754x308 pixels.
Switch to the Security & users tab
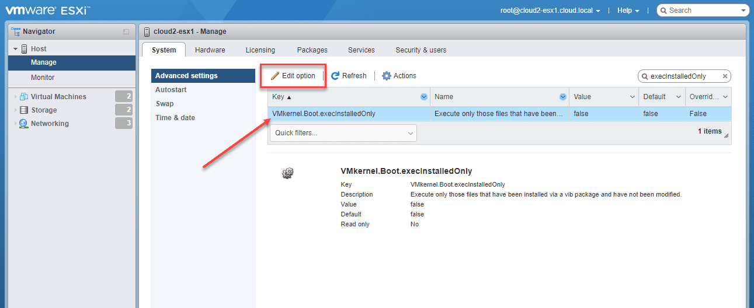pyautogui.click(x=421, y=50)
